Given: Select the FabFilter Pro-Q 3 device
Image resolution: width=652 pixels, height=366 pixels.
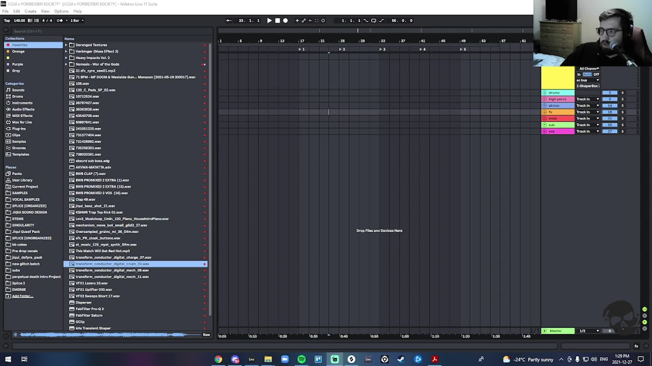Looking at the screenshot, I should (136, 309).
